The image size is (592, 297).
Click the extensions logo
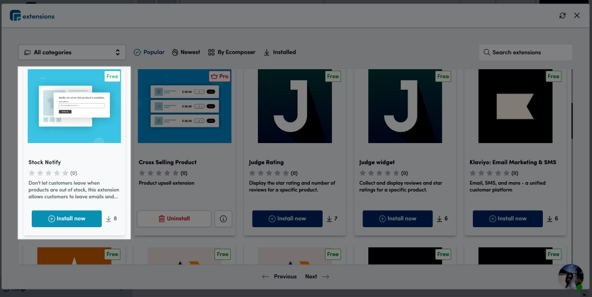pyautogui.click(x=32, y=16)
